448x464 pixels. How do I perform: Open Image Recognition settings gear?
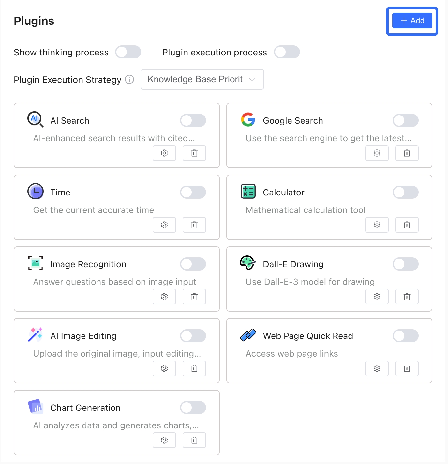click(164, 297)
